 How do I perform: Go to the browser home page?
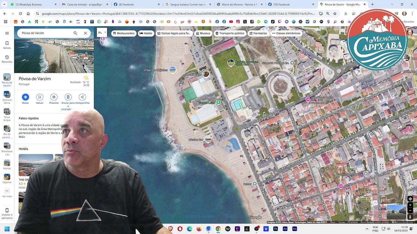[28, 14]
